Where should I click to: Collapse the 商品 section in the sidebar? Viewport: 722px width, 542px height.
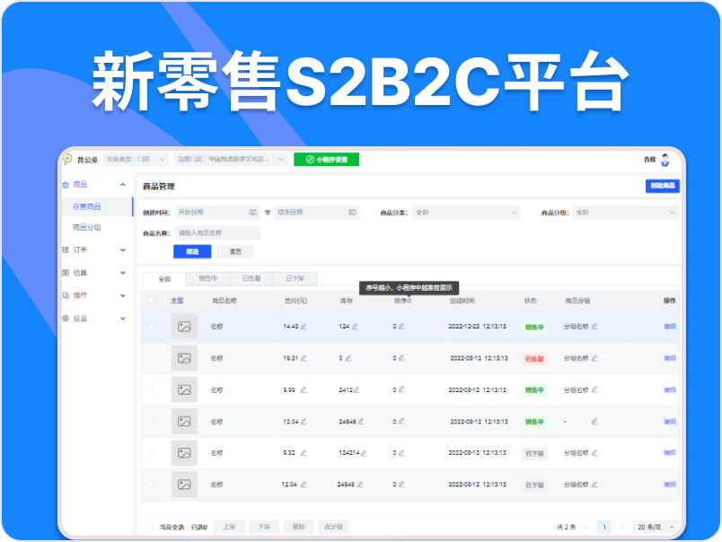tap(125, 184)
